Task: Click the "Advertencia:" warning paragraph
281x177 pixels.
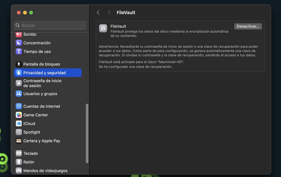Action: (x=178, y=51)
